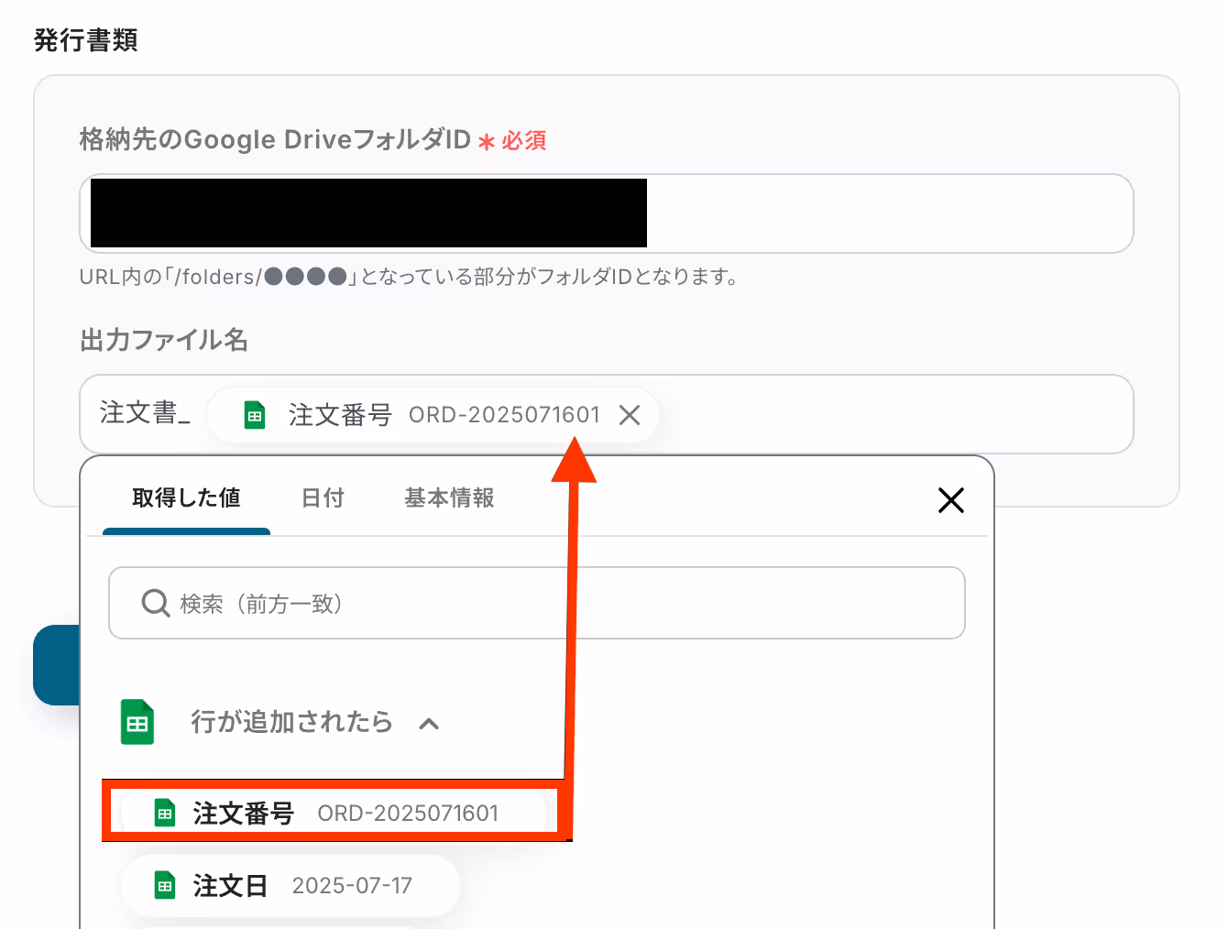This screenshot has height=929, width=1228.
Task: Click the Google Sheets icon beside 行が追加されたら
Action: click(137, 722)
